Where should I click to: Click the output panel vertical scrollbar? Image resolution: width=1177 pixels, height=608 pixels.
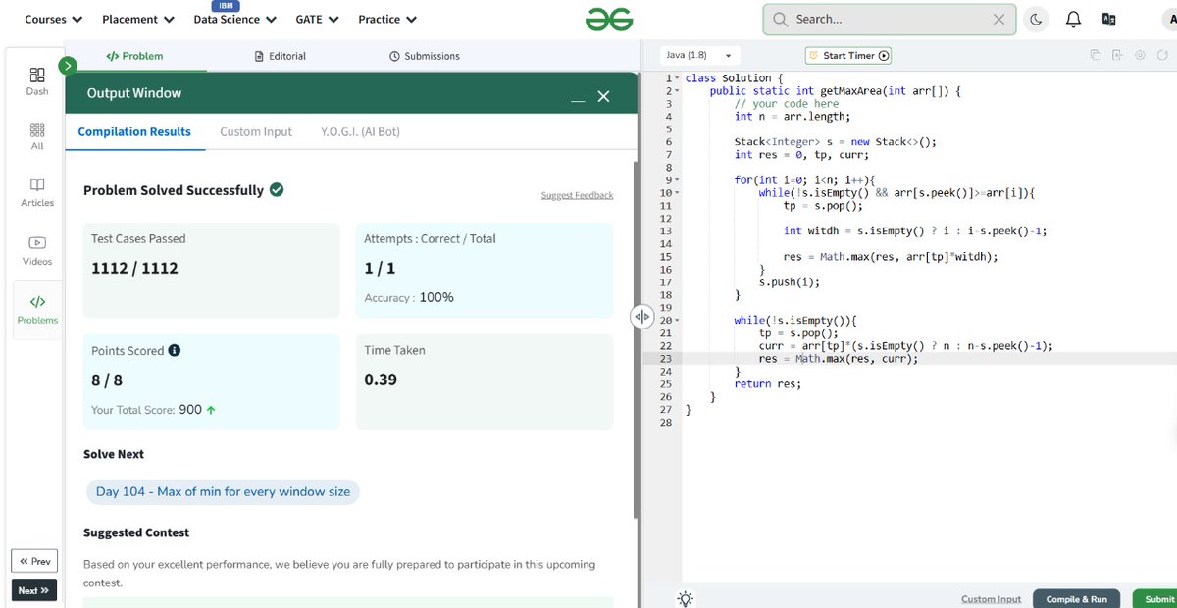(636, 340)
